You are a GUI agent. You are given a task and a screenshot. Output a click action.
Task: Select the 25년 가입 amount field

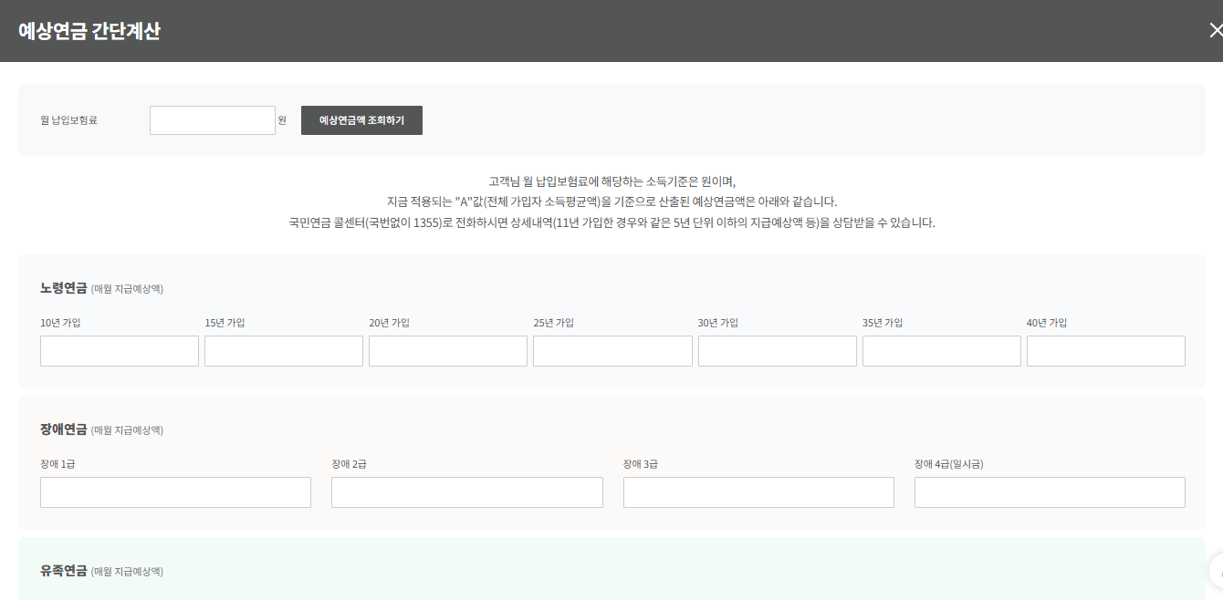[x=612, y=350]
